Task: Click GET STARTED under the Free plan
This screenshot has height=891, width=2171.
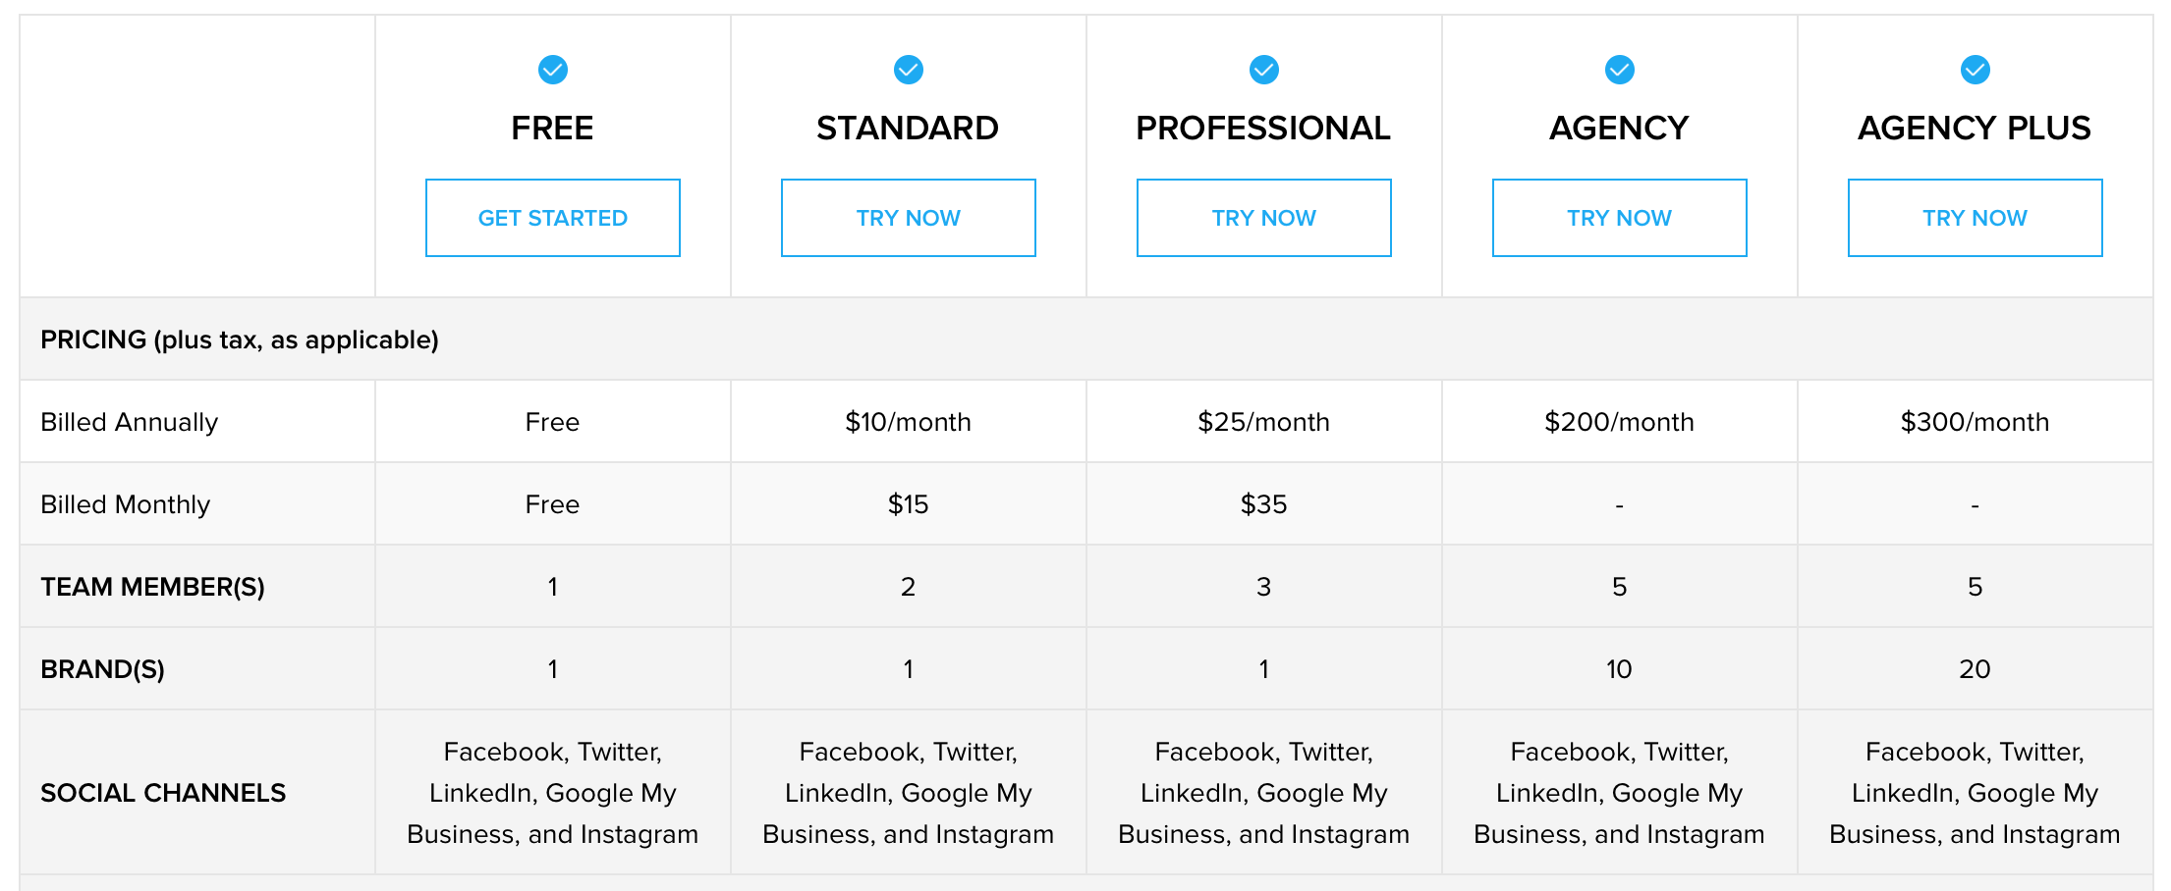Action: [x=553, y=218]
